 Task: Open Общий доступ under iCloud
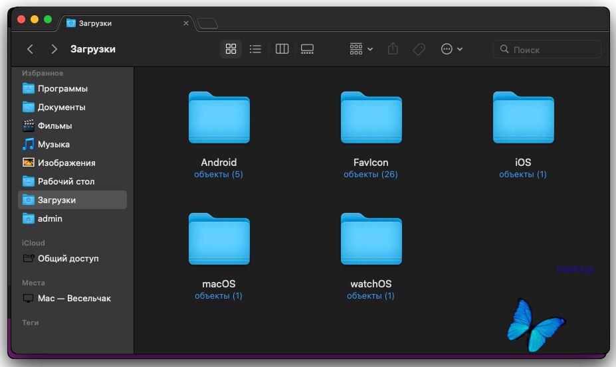coord(72,258)
